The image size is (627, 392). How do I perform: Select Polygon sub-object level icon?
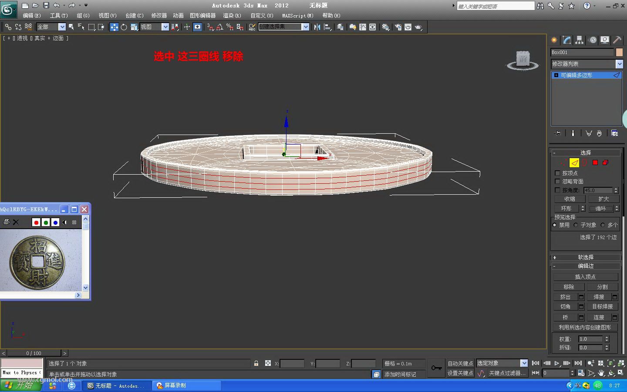(595, 162)
